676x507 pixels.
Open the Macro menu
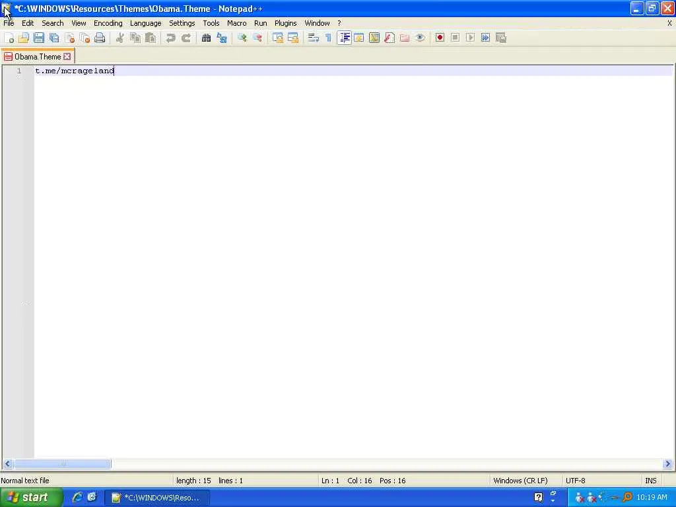(237, 23)
